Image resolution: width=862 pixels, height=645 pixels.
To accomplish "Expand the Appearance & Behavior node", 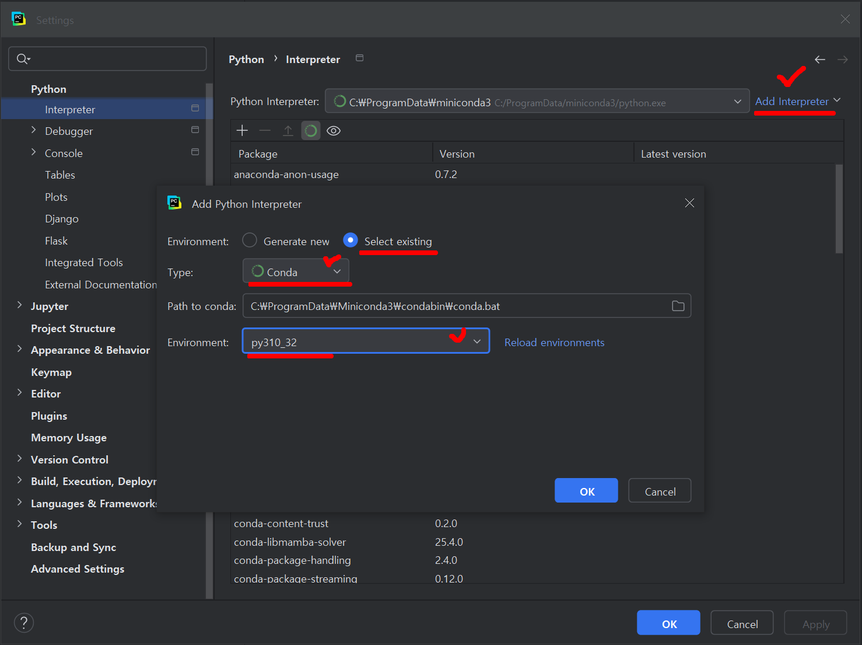I will pyautogui.click(x=19, y=348).
